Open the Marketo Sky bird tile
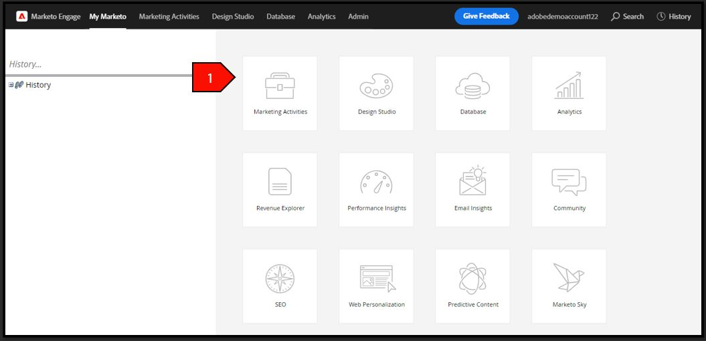706x341 pixels. point(569,286)
